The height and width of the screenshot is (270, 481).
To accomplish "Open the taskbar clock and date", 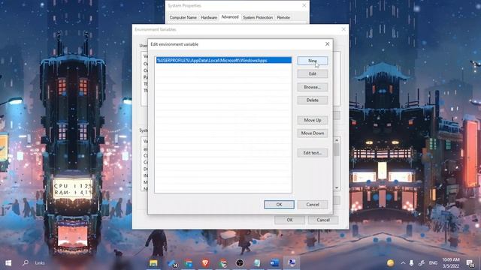I will pyautogui.click(x=451, y=262).
